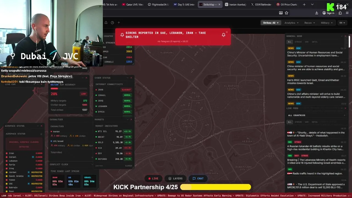
Task: Click the install app icon in address bar
Action: pyautogui.click(x=281, y=13)
